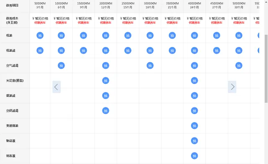Click the 机油滤 换 icon under 25000KM

tap(128, 50)
